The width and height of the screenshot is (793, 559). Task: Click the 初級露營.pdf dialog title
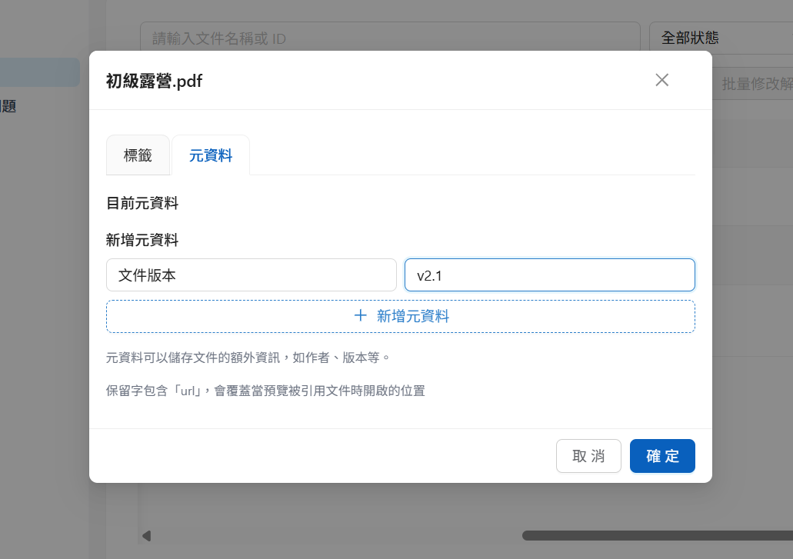pyautogui.click(x=155, y=81)
